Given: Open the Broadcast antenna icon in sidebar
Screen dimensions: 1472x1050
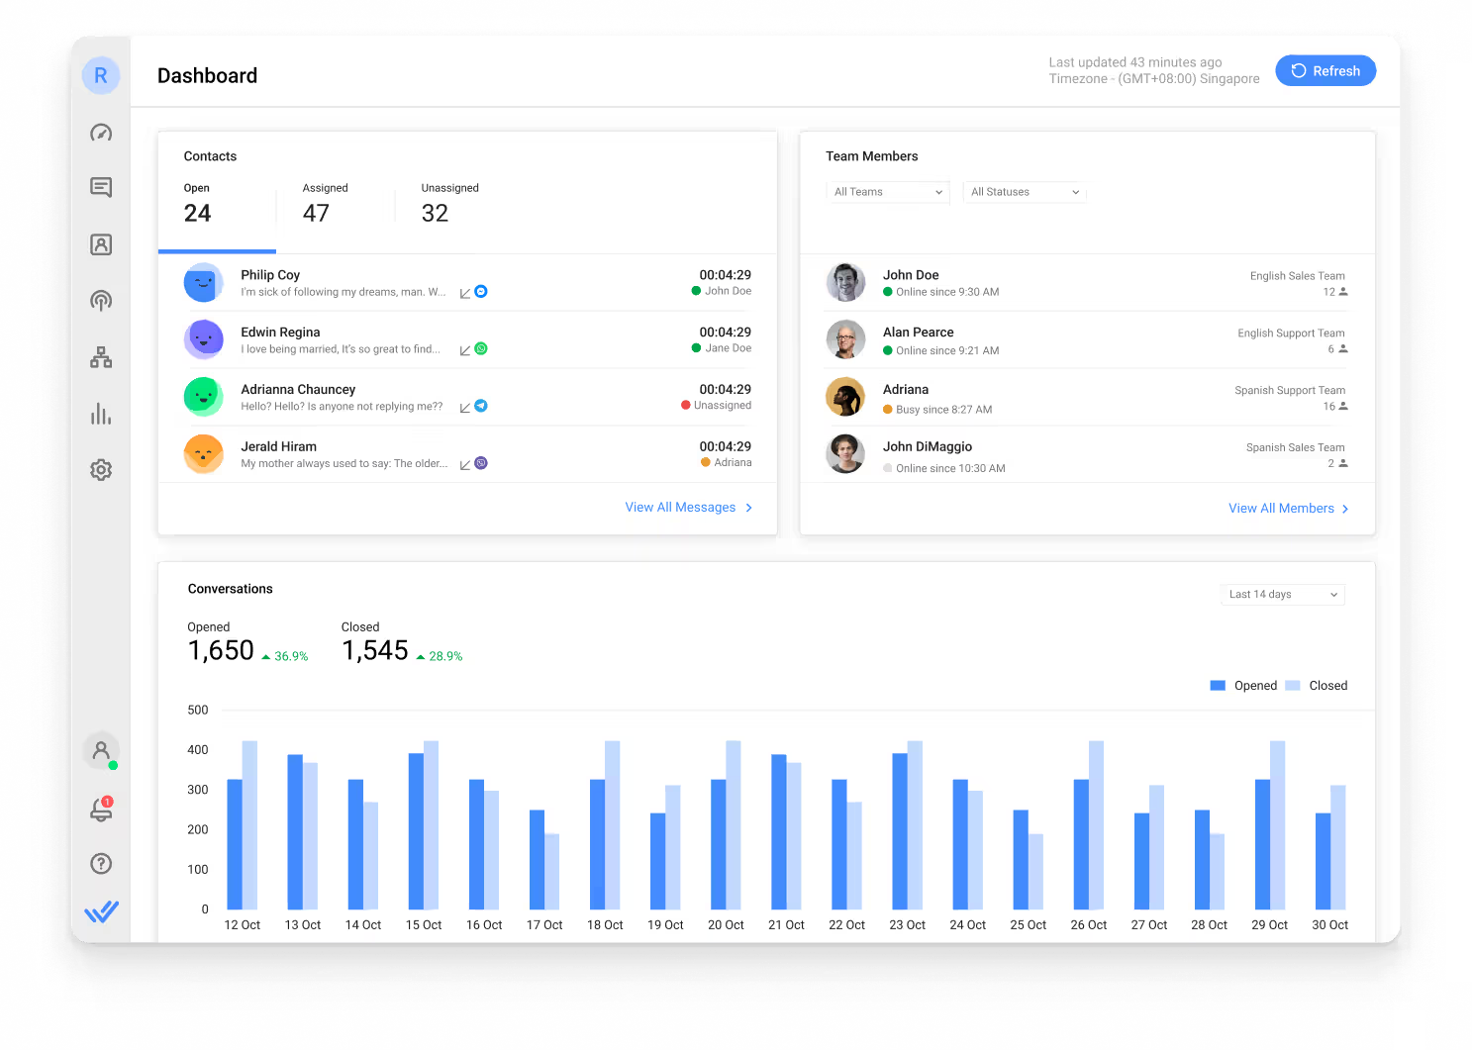Looking at the screenshot, I should tap(101, 300).
